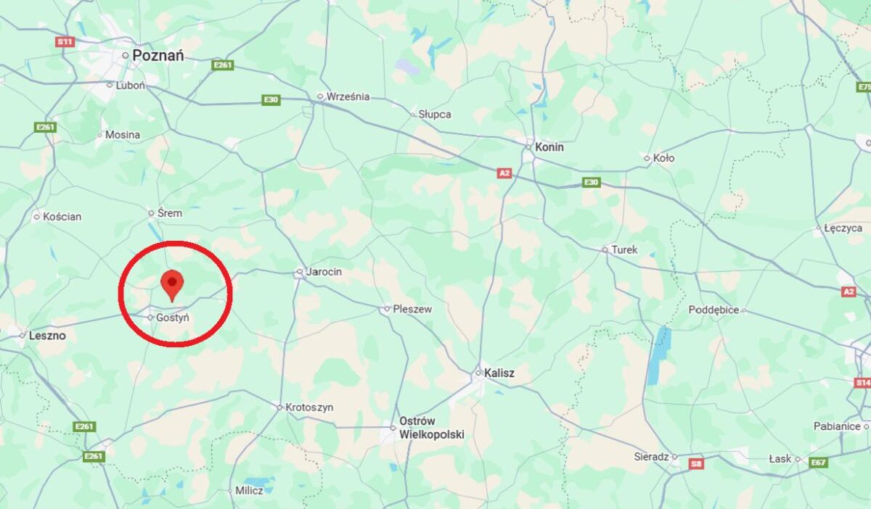871x509 pixels.
Task: Select the S14 road shield near Pabianice
Action: pos(862,382)
